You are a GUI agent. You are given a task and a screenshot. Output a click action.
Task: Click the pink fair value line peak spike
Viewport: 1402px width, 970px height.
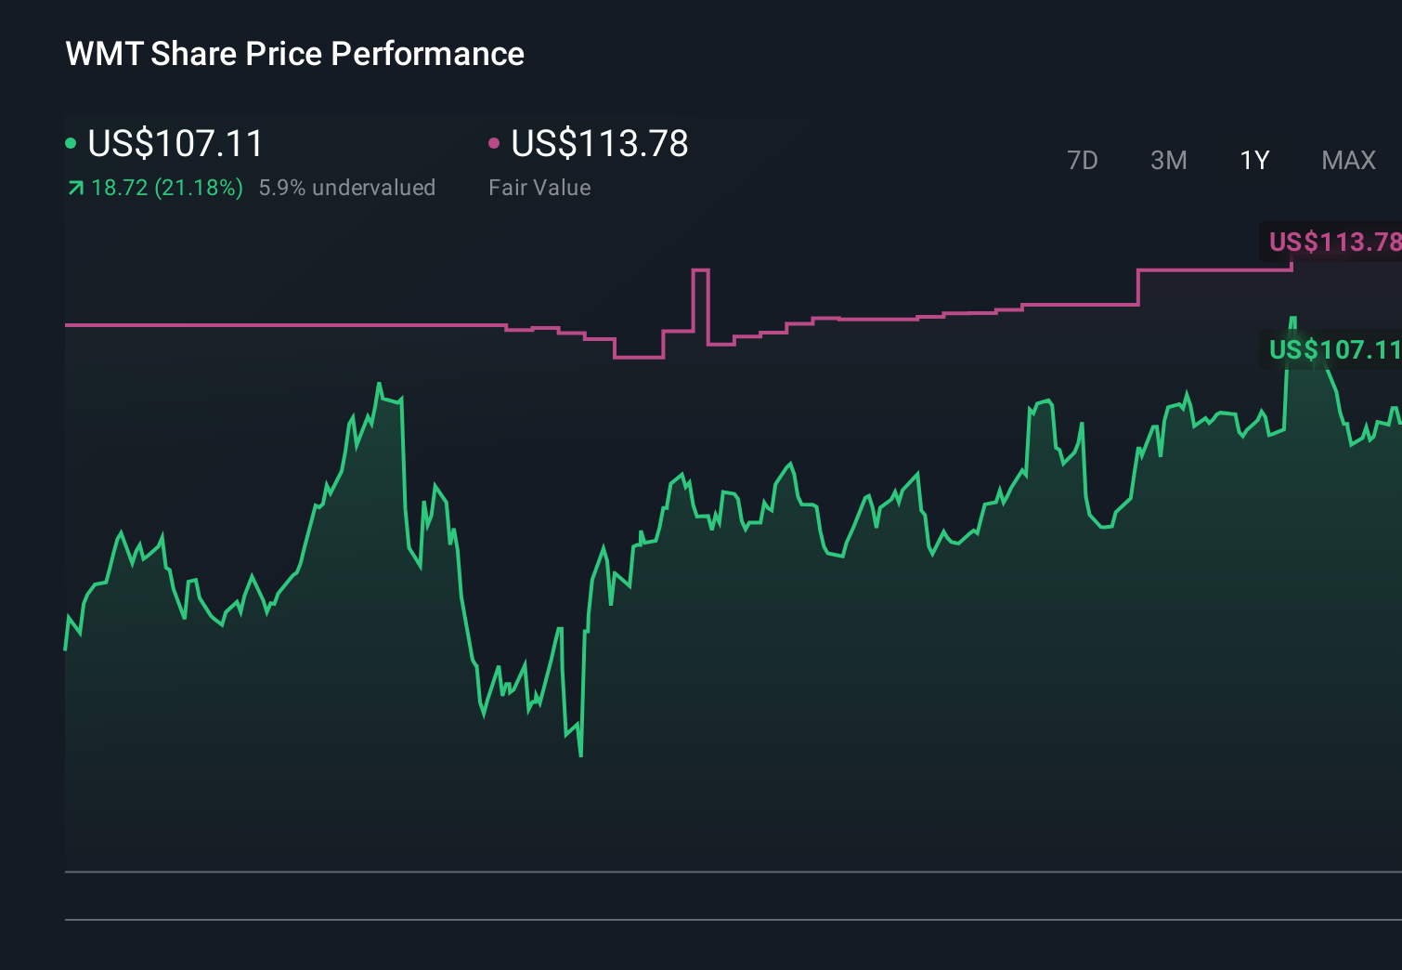coord(701,271)
